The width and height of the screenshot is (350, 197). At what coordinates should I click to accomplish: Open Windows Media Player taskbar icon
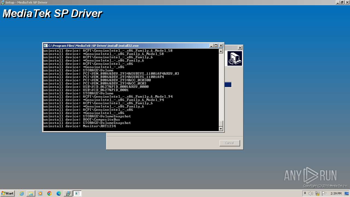40,193
